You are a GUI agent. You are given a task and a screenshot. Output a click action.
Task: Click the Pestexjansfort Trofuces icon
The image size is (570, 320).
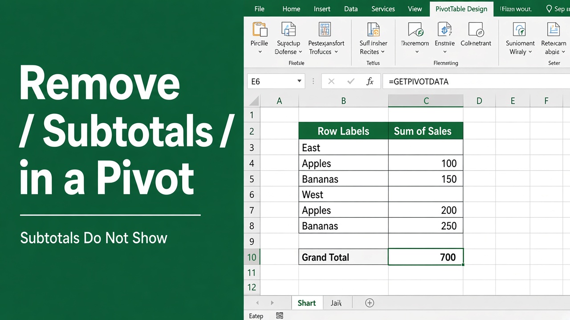click(x=325, y=29)
